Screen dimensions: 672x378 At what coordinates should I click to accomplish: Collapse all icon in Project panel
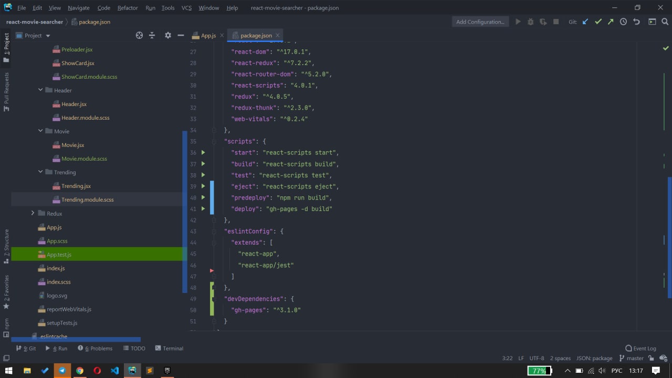(152, 35)
